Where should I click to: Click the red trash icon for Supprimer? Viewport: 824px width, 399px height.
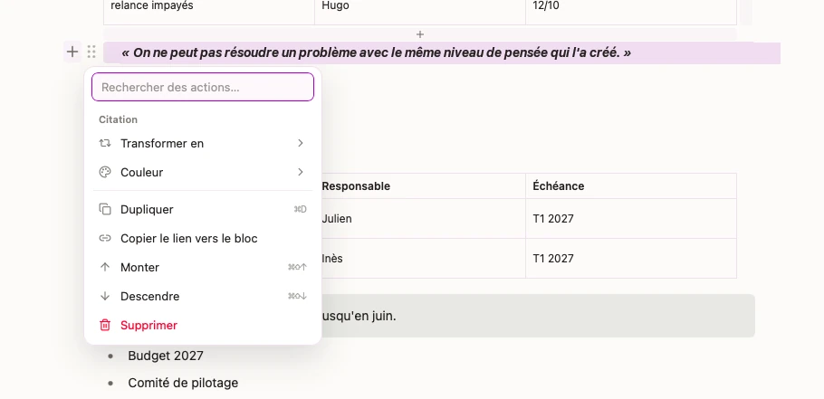tap(105, 325)
